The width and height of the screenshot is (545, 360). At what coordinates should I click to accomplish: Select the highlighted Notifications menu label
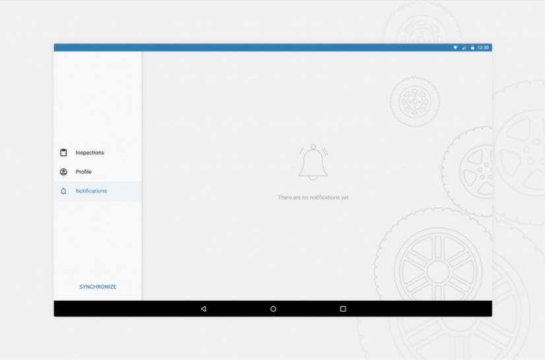[x=91, y=191]
